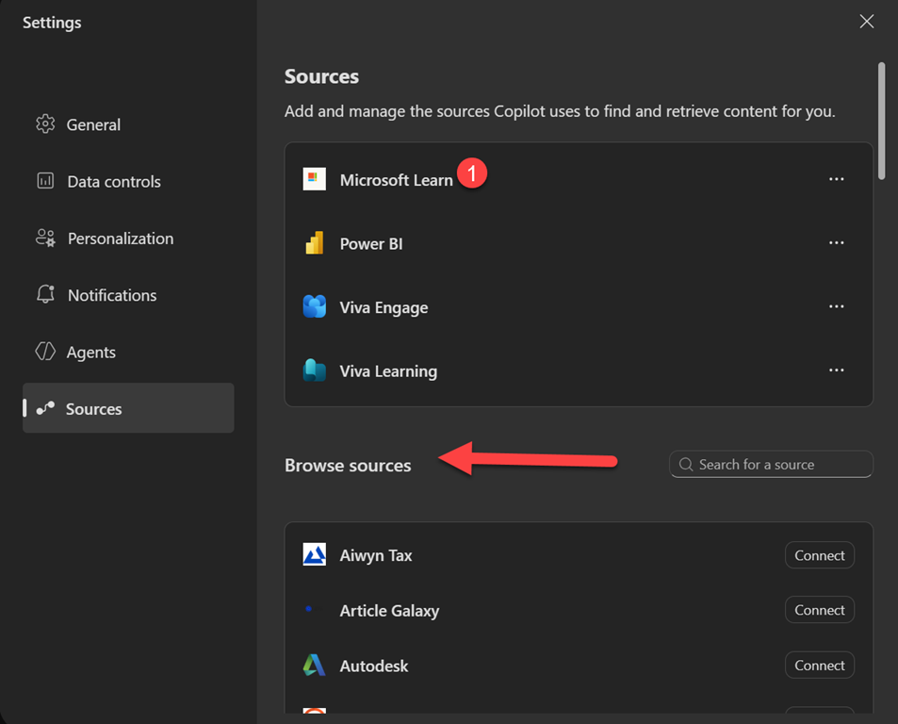The width and height of the screenshot is (898, 724).
Task: Click the Data controls chart icon
Action: [x=45, y=181]
